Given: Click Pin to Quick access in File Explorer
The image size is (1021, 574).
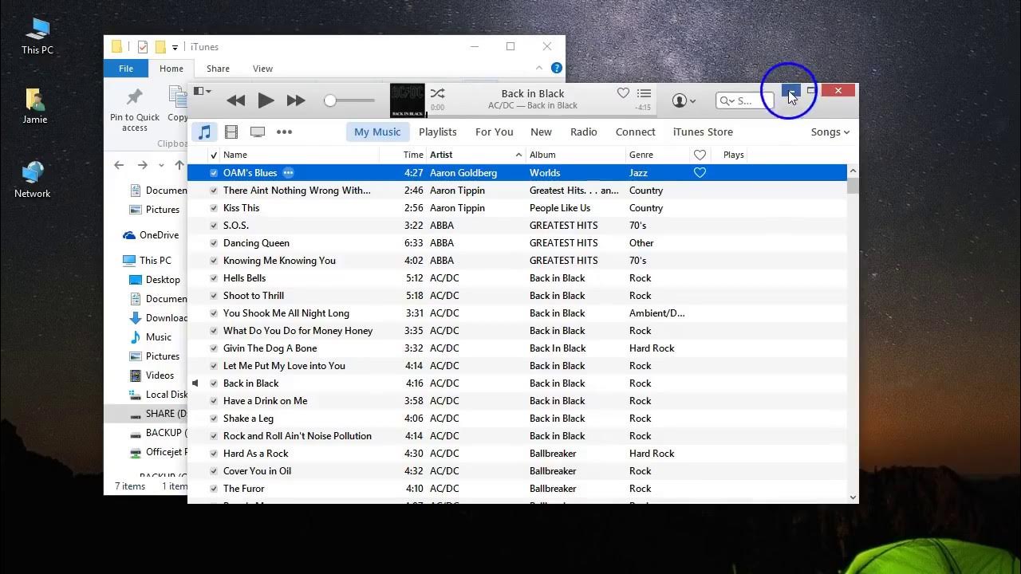Looking at the screenshot, I should pos(135,110).
